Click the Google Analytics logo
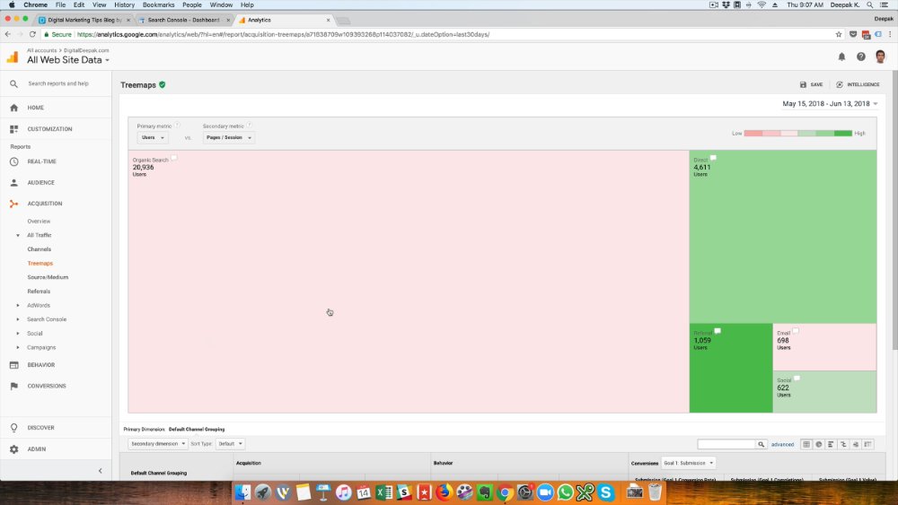 (x=12, y=57)
